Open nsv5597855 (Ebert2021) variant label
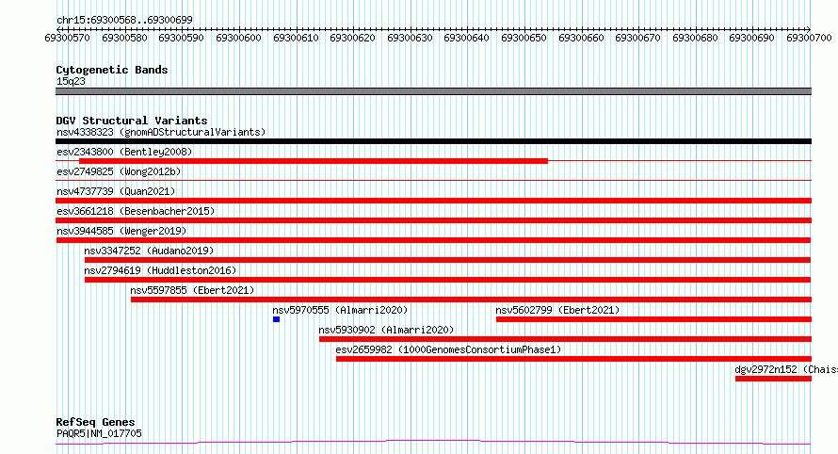Viewport: 838px width, 454px height. pos(192,290)
